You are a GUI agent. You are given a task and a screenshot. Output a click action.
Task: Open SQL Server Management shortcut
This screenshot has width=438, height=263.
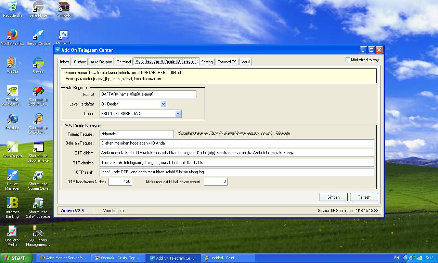tap(38, 236)
